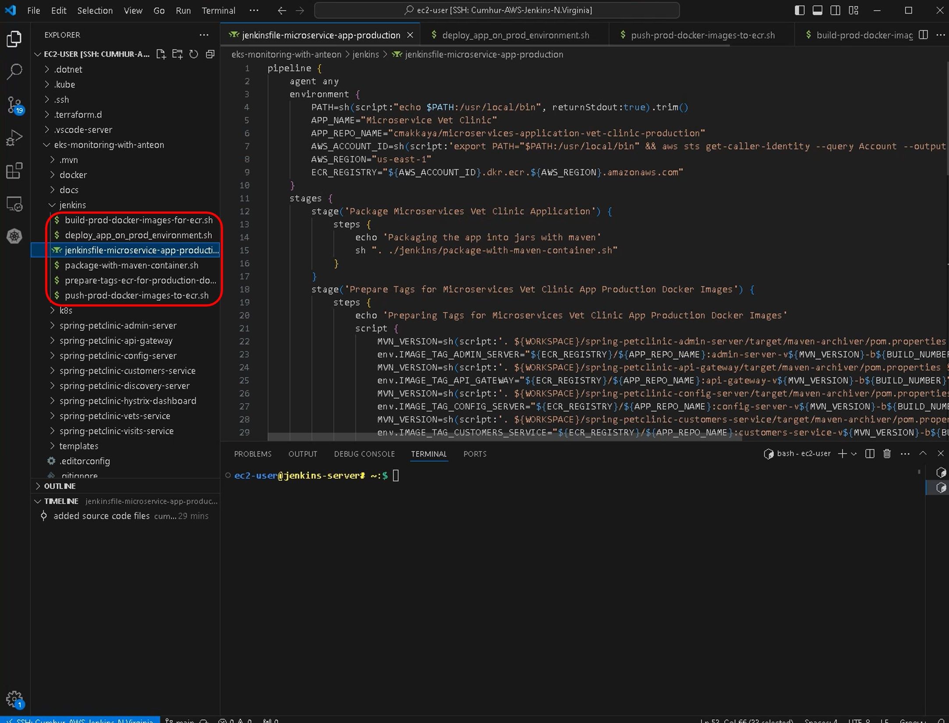Image resolution: width=949 pixels, height=723 pixels.
Task: Toggle bottom panel layout button
Action: click(817, 11)
